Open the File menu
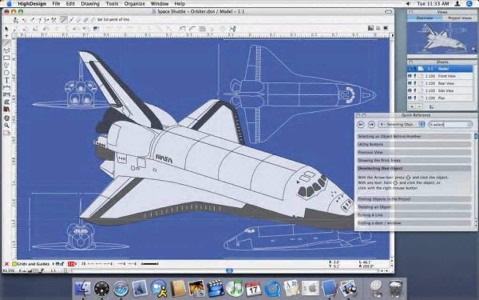 (56, 4)
